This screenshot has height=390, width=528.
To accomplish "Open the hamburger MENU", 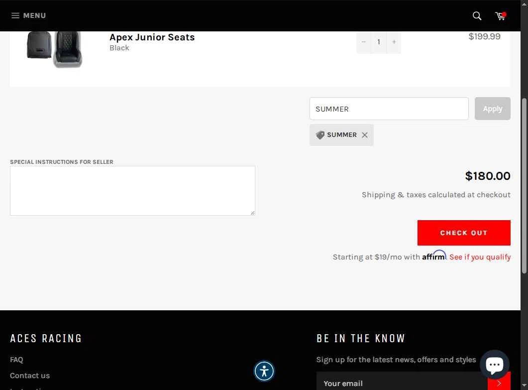I will click(x=29, y=15).
